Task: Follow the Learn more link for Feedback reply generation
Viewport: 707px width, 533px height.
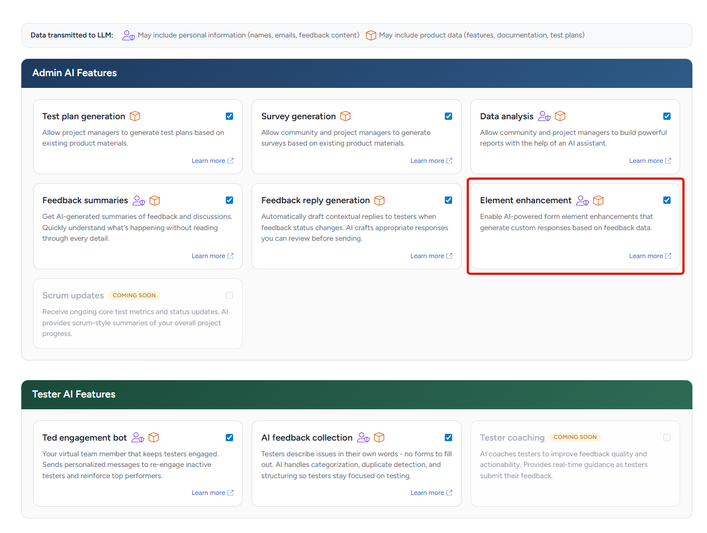Action: pyautogui.click(x=431, y=256)
